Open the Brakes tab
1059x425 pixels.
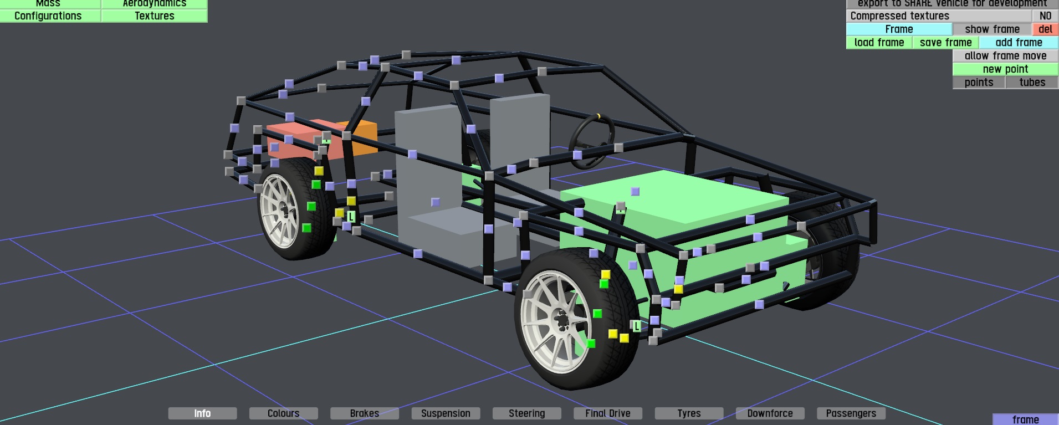point(364,413)
